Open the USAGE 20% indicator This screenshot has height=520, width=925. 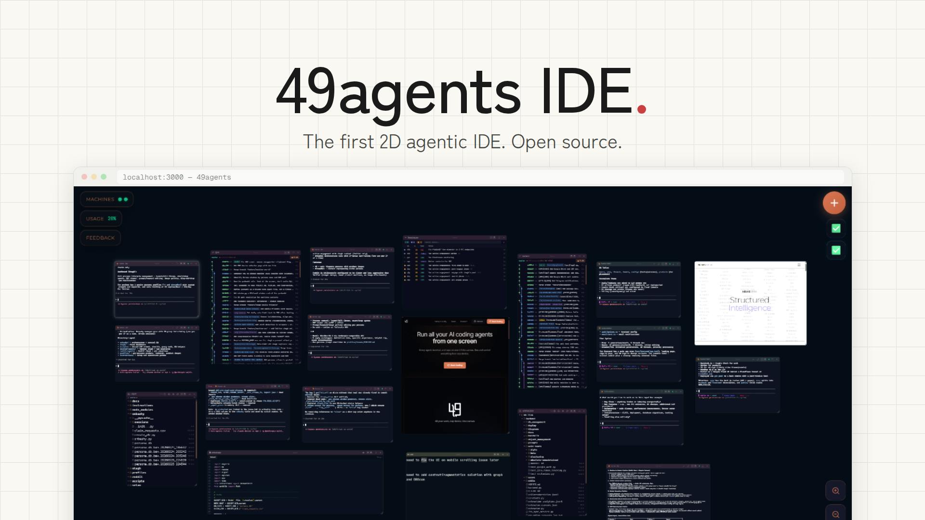[x=101, y=219]
